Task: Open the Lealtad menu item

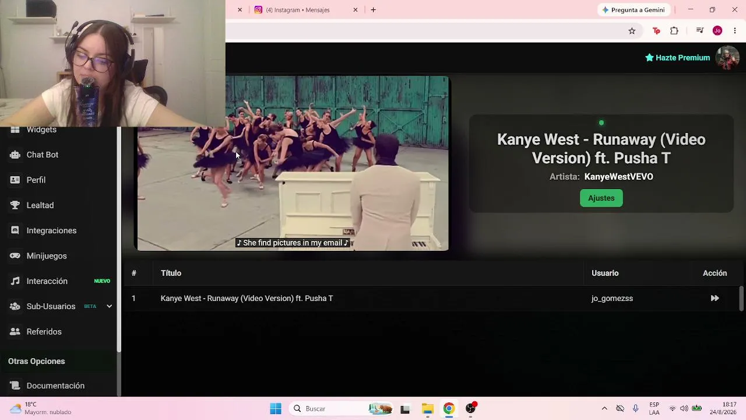Action: [40, 205]
